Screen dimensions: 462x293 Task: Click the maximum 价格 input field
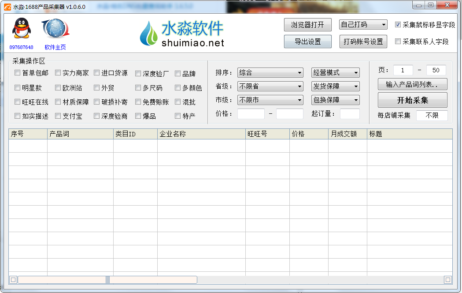coord(290,113)
